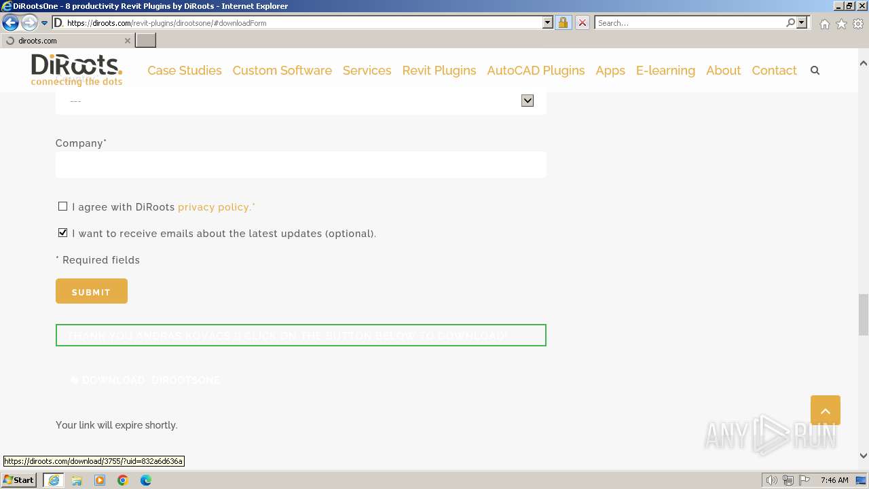
Task: Click the system clock showing 7:46 AM
Action: click(834, 480)
